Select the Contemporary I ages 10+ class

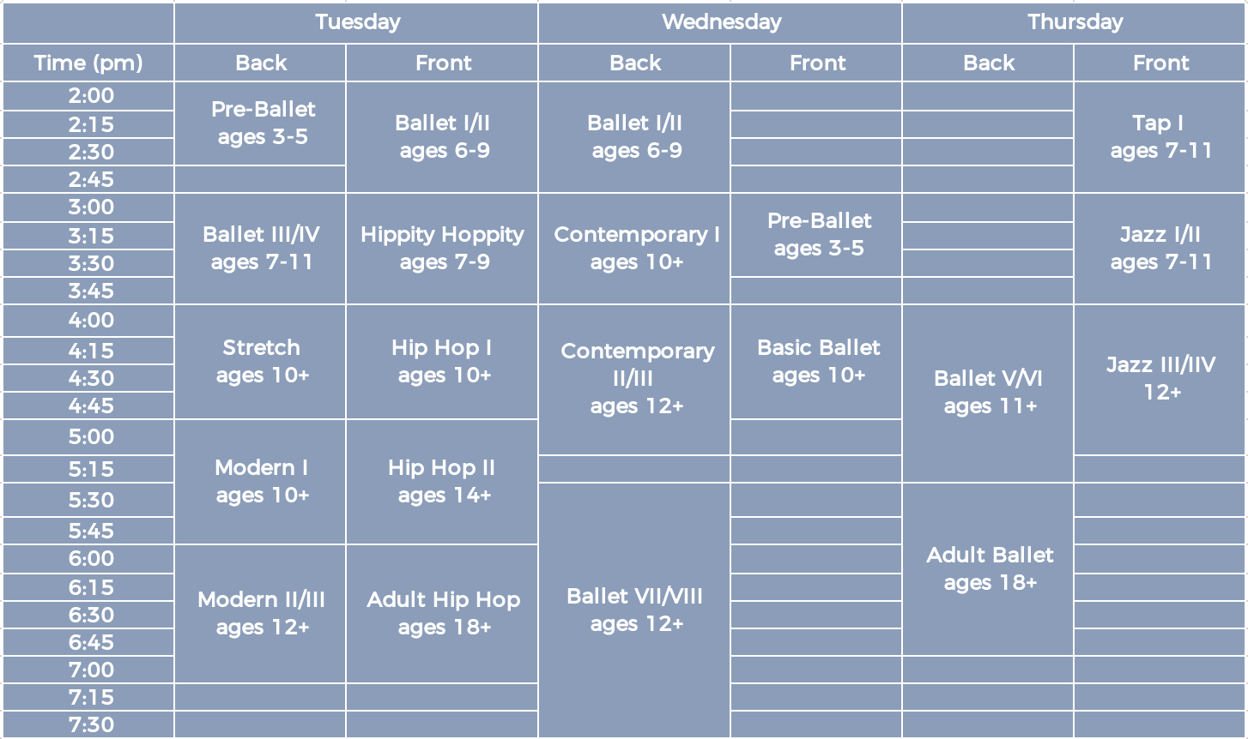click(634, 249)
